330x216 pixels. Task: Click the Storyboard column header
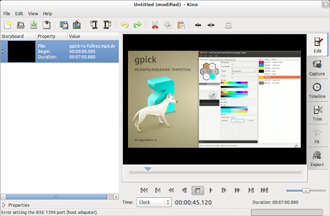[x=18, y=36]
